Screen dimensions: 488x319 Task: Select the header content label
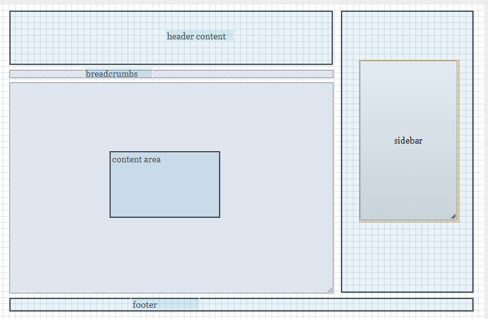[x=196, y=36]
